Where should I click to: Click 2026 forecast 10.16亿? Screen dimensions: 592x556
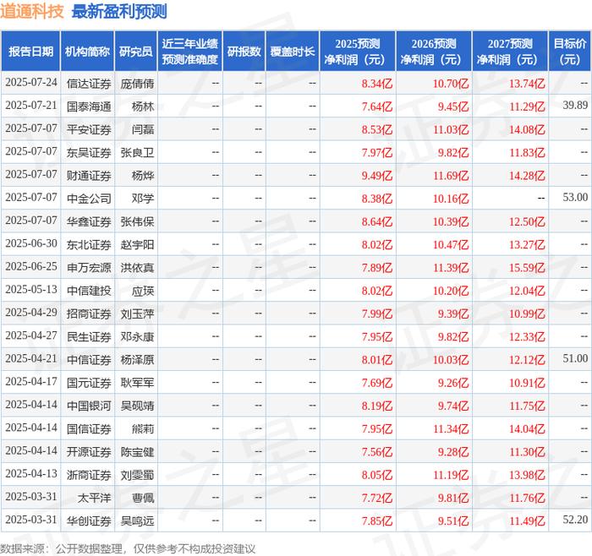click(x=451, y=199)
